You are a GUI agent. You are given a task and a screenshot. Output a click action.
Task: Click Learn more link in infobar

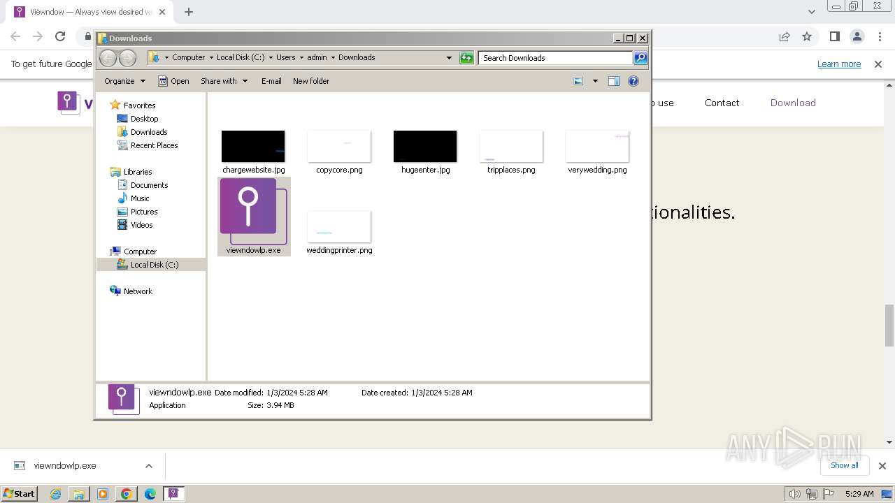(839, 64)
